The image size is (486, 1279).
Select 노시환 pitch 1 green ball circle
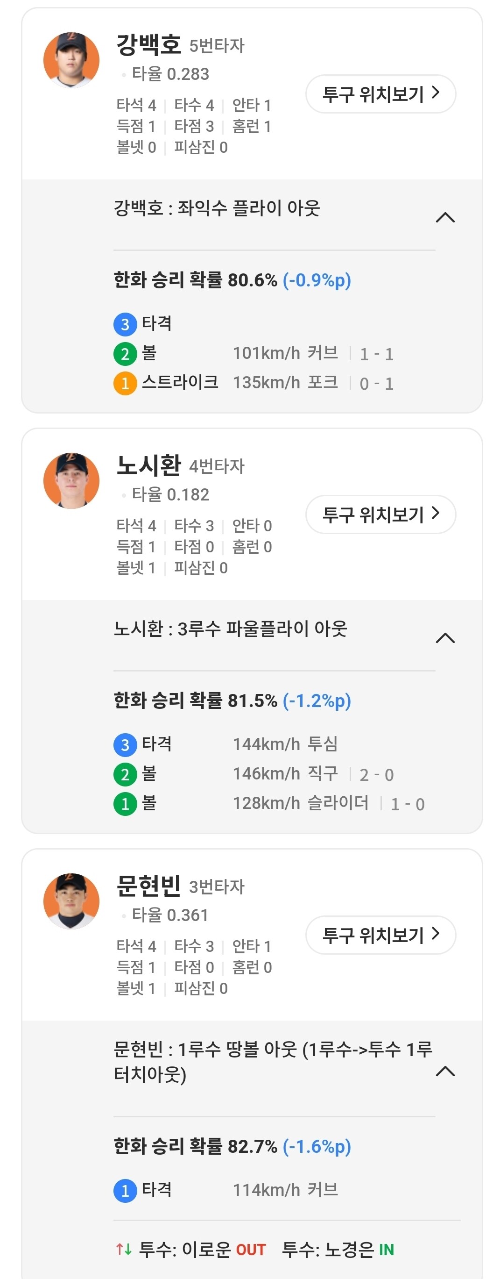click(125, 804)
